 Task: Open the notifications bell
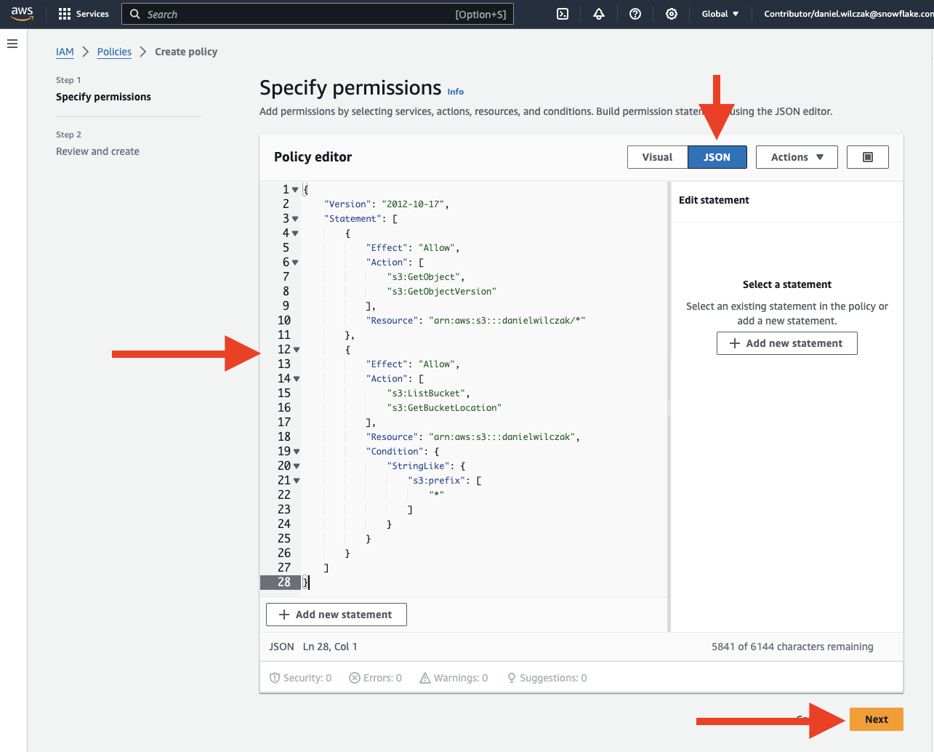599,14
